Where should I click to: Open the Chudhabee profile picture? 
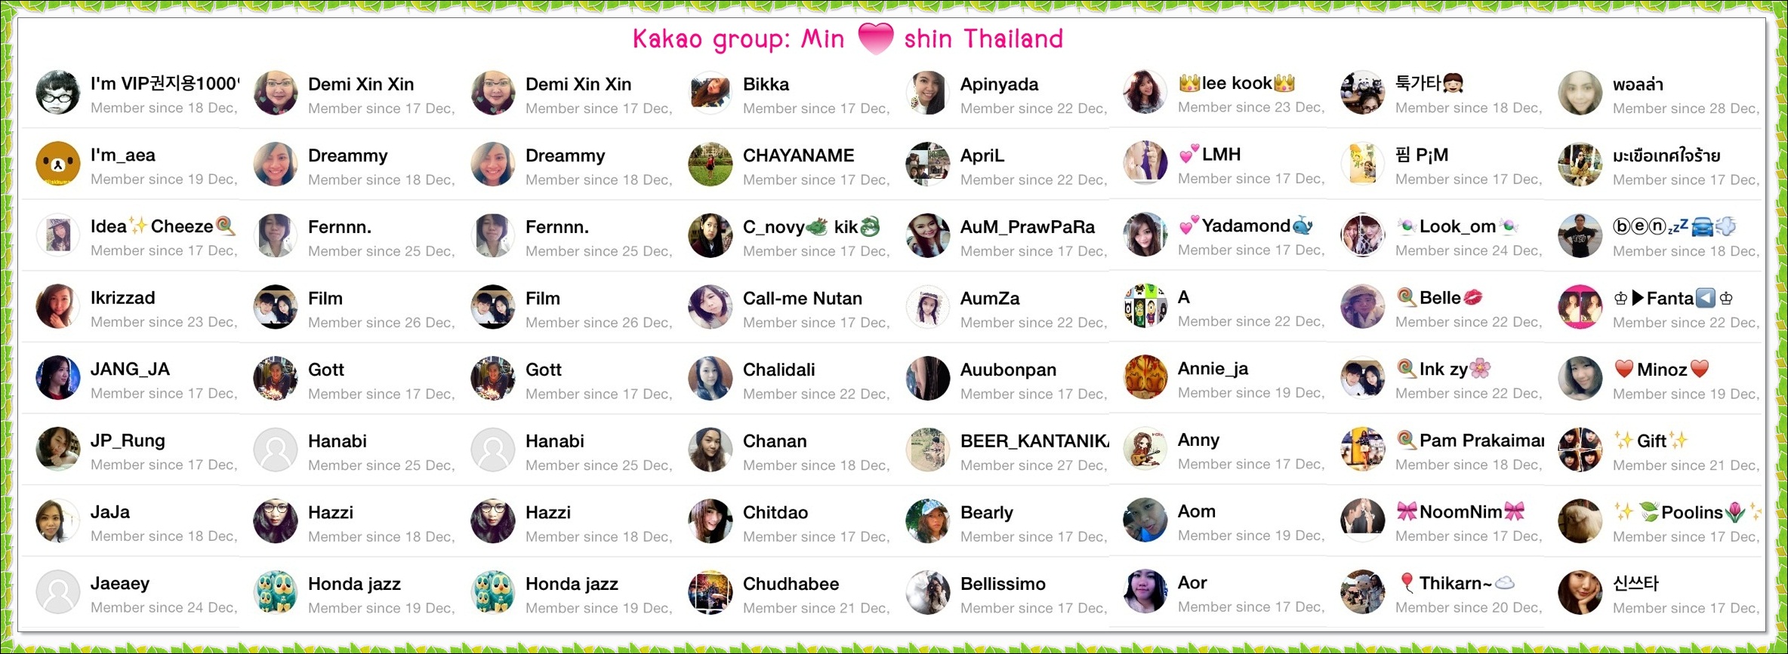(x=711, y=592)
